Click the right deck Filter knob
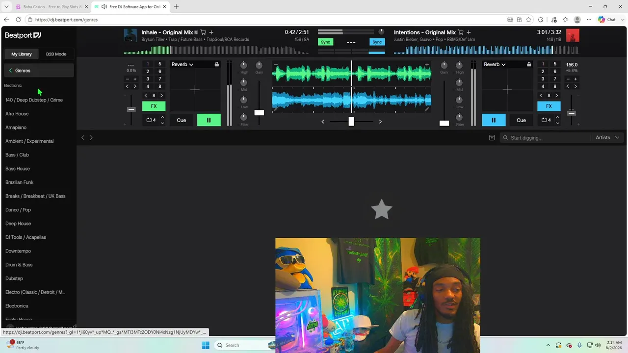Screen dimensions: 628x353 pos(459,117)
